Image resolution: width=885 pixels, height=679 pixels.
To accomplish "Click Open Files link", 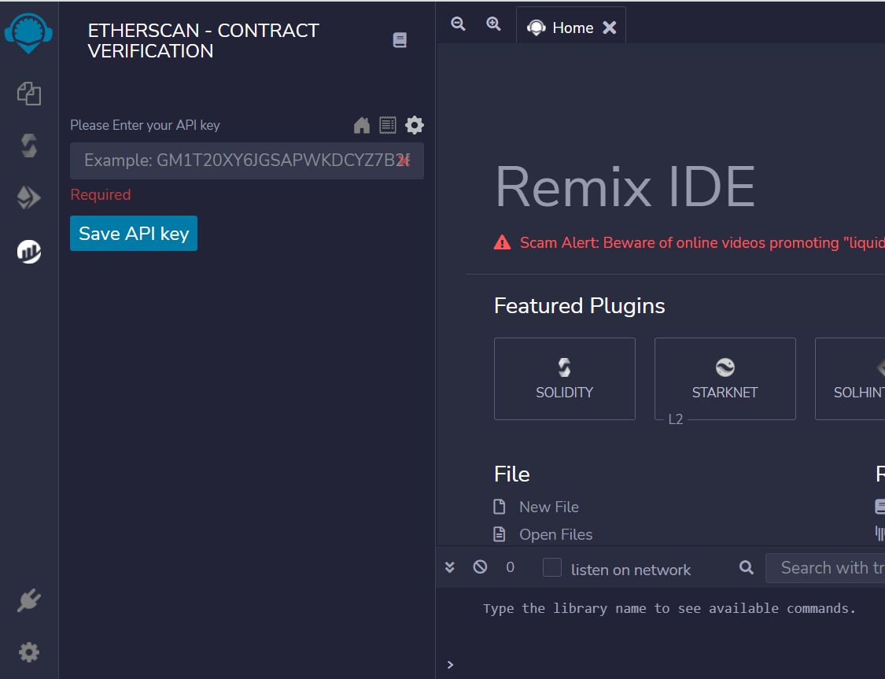I will point(556,534).
